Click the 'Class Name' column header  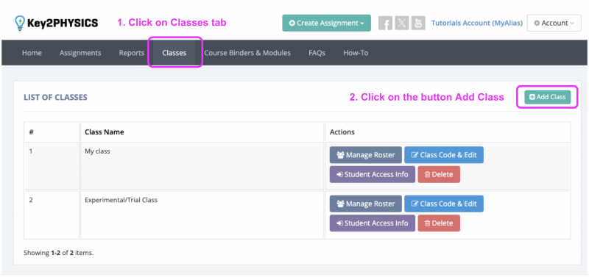202,132
